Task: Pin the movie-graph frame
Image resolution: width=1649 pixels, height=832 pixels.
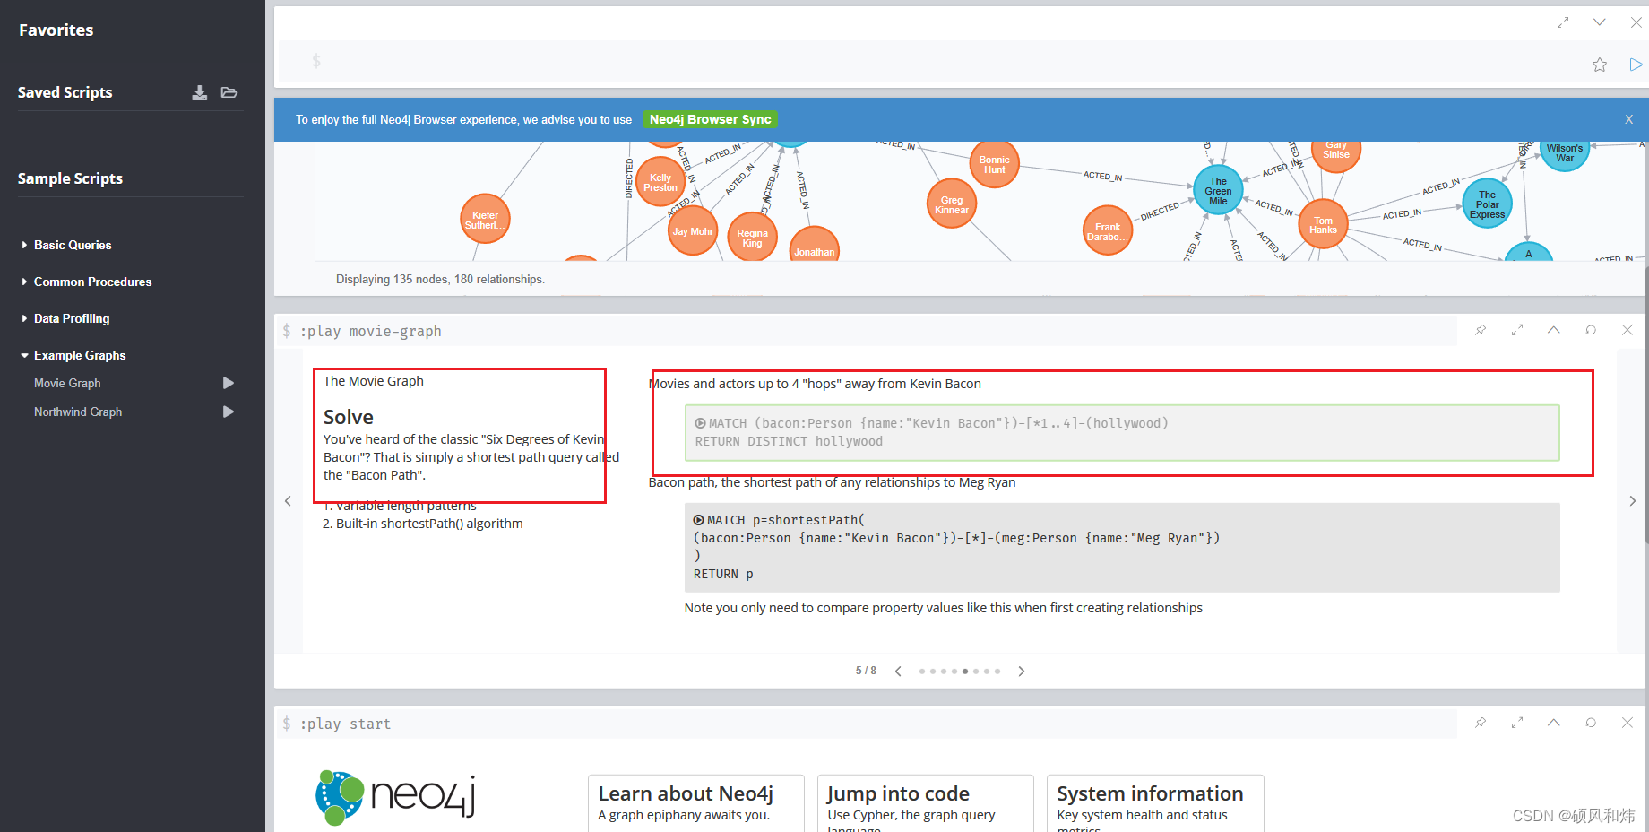Action: [x=1481, y=330]
